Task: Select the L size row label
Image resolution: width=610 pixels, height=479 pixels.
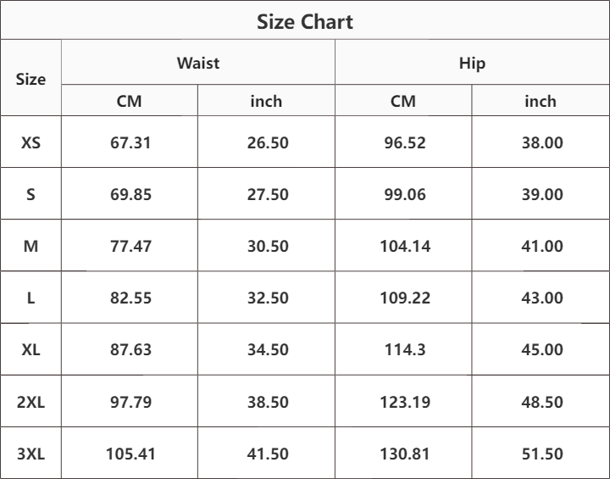Action: (30, 298)
